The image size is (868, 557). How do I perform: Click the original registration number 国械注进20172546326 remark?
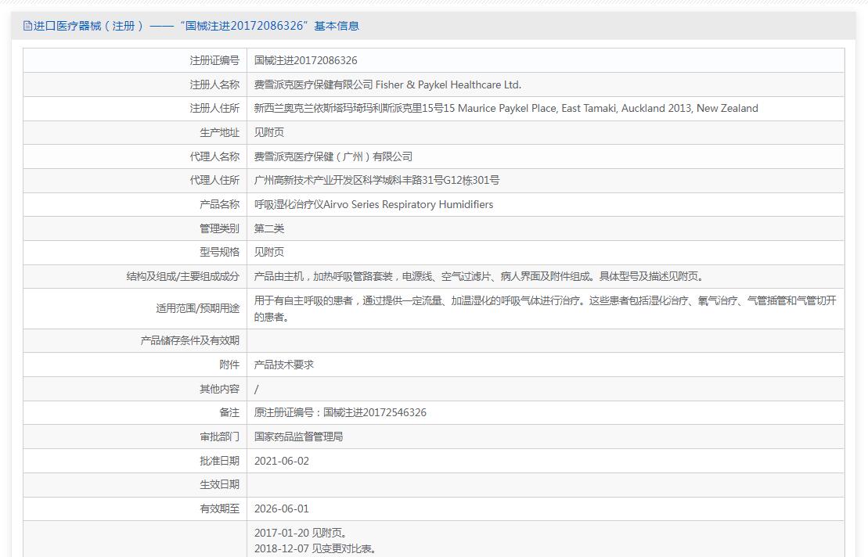(x=340, y=412)
